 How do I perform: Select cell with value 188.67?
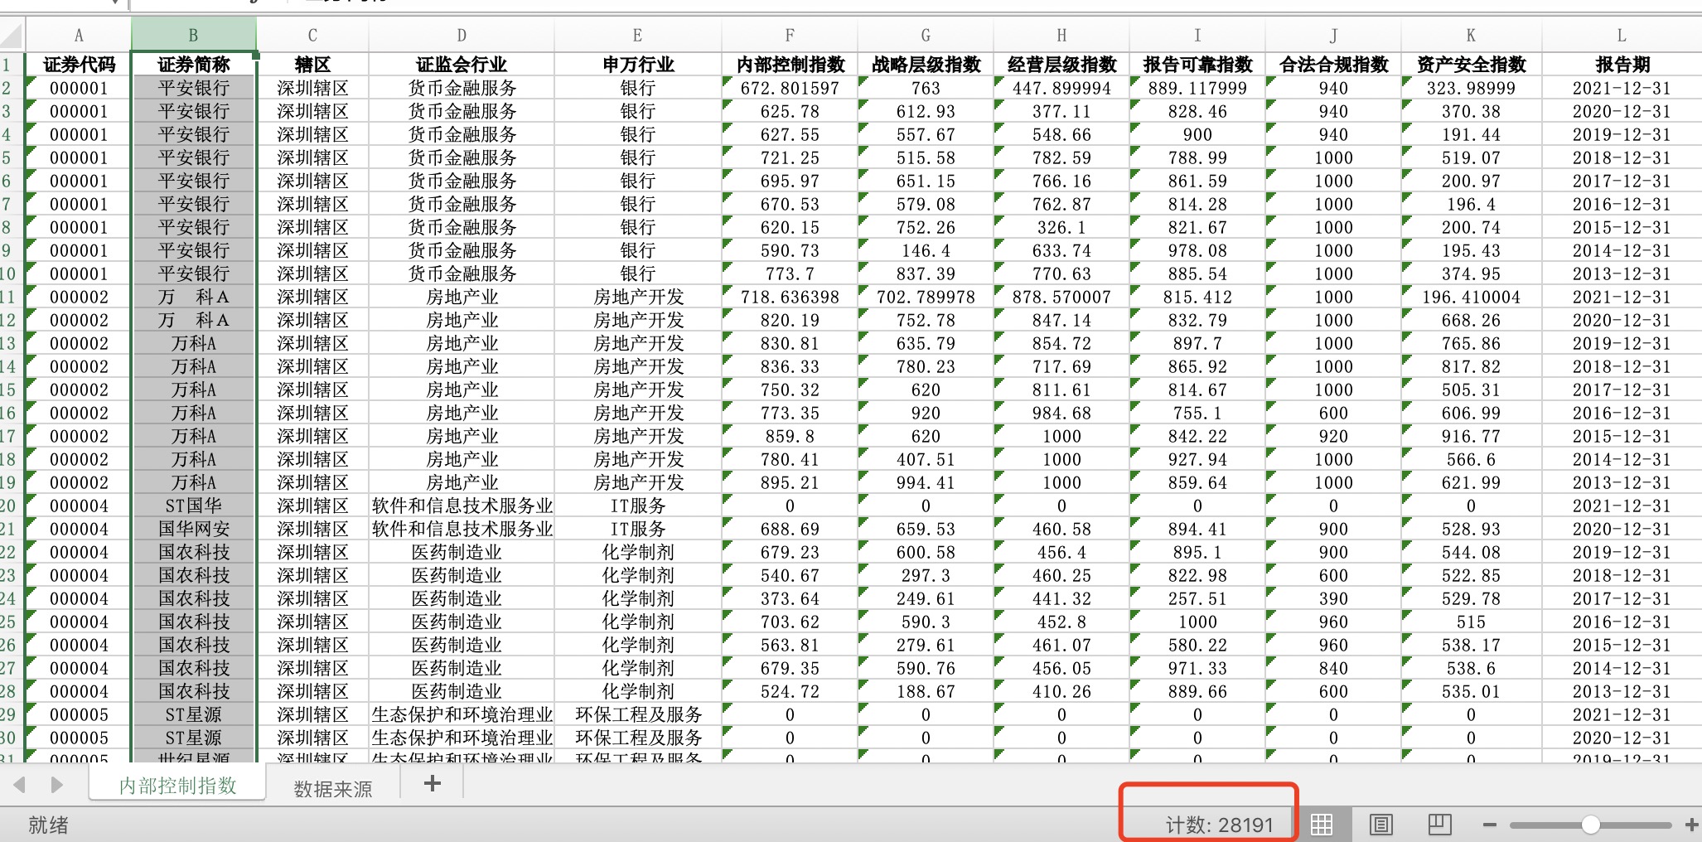[x=926, y=691]
